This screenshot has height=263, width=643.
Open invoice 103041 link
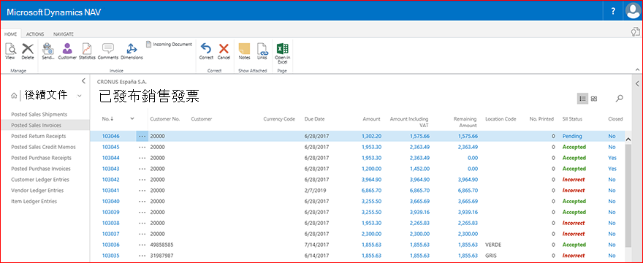click(x=111, y=191)
